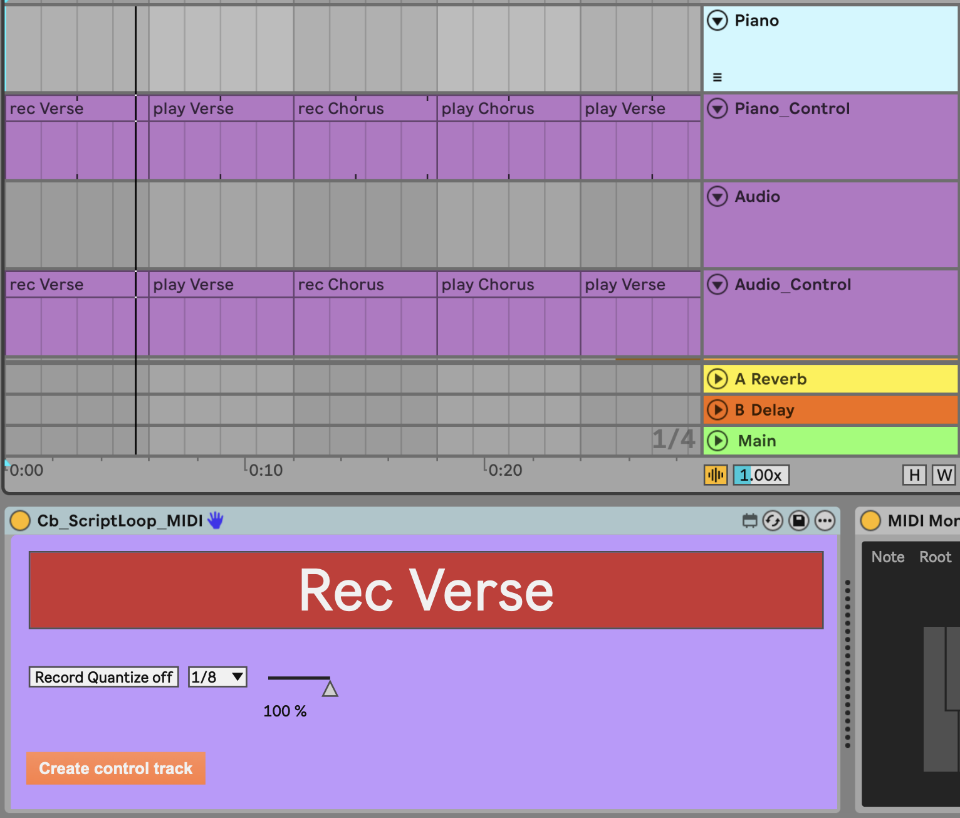Toggle the MIDI Monitor device activator
This screenshot has height=818, width=960.
pos(870,521)
